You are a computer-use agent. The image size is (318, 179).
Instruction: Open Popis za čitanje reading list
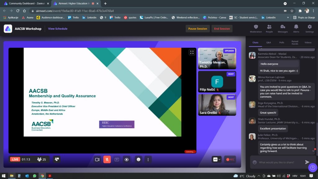(304, 17)
